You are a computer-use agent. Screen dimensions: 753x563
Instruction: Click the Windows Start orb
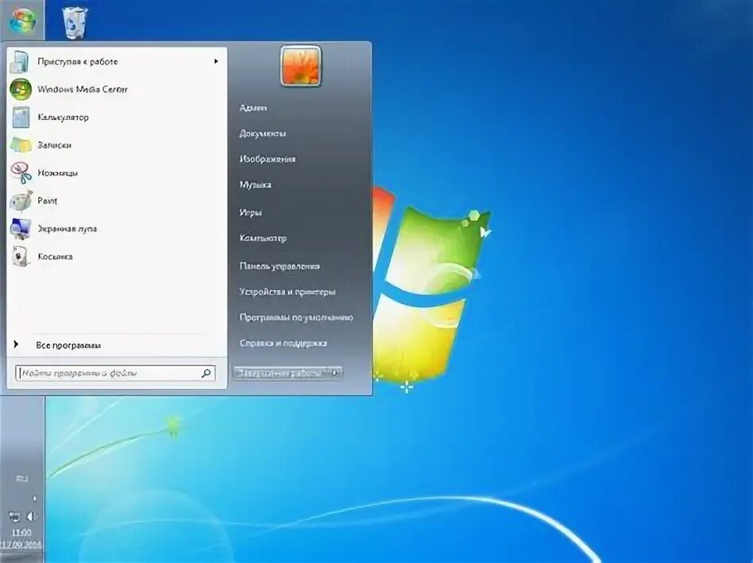pos(22,21)
